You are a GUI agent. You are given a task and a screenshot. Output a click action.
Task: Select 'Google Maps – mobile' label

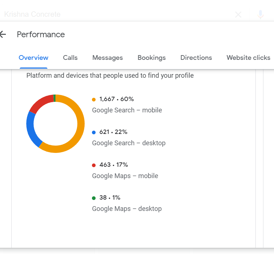tap(125, 176)
